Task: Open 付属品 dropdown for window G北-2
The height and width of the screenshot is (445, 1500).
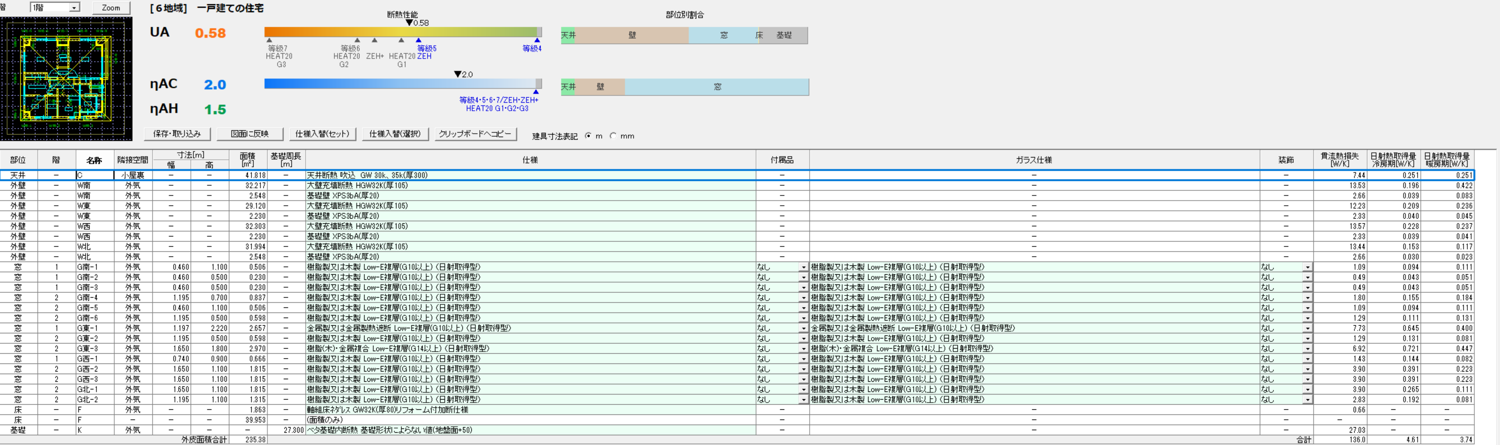Action: click(803, 400)
